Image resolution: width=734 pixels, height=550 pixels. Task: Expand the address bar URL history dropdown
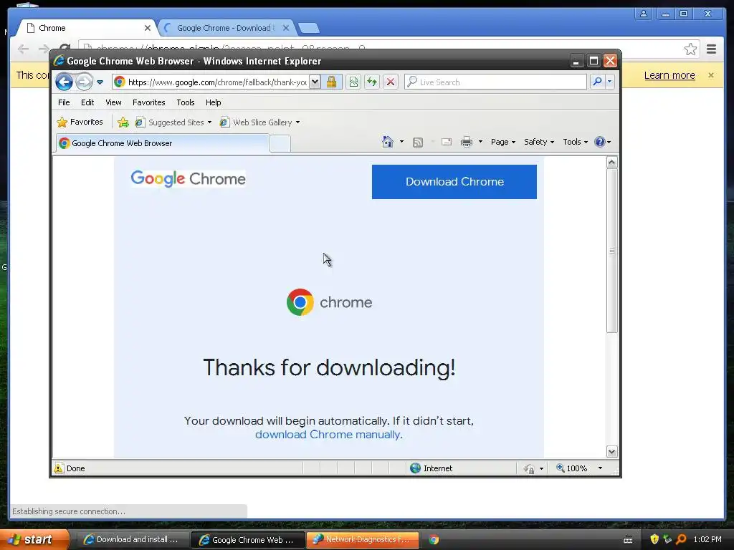click(315, 82)
